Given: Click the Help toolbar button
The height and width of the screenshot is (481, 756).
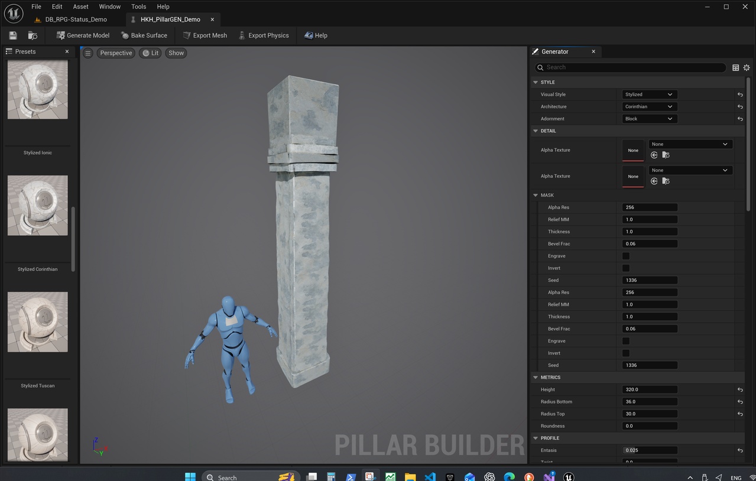Looking at the screenshot, I should [x=316, y=35].
